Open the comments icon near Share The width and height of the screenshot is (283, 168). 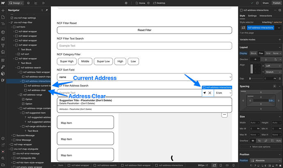[258, 3]
